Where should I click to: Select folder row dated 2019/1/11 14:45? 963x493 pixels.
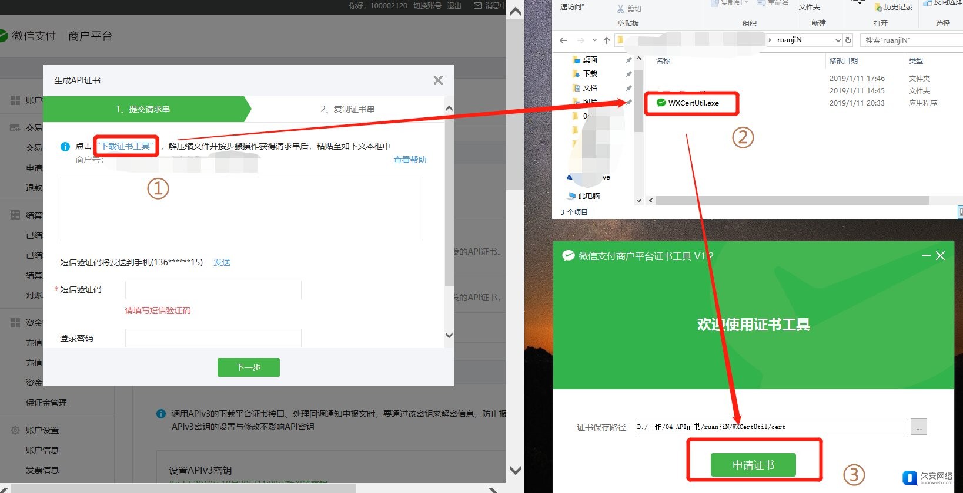click(803, 90)
